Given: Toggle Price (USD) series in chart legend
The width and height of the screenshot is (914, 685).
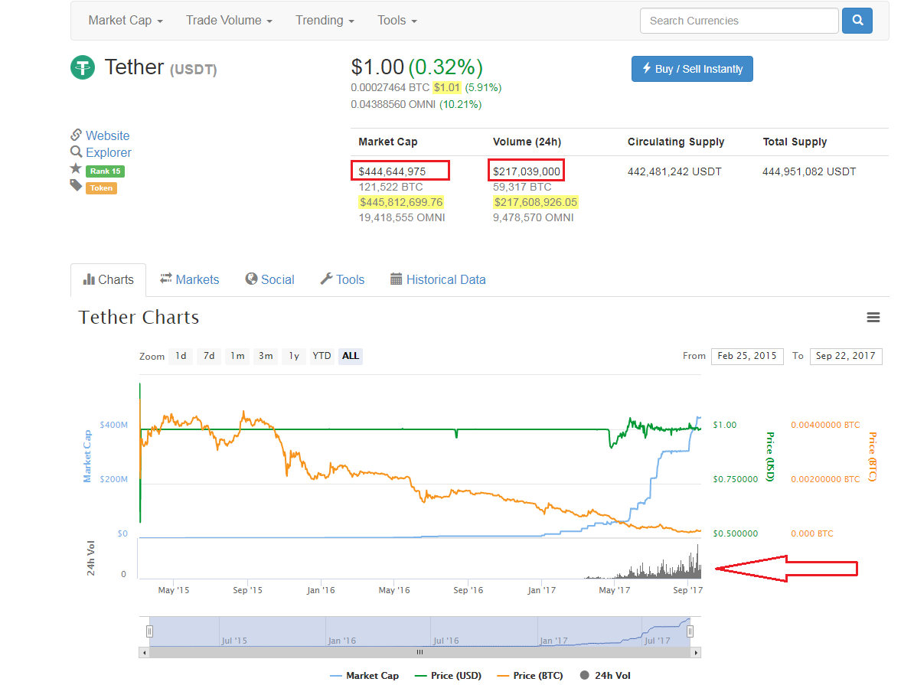Looking at the screenshot, I should (x=448, y=675).
